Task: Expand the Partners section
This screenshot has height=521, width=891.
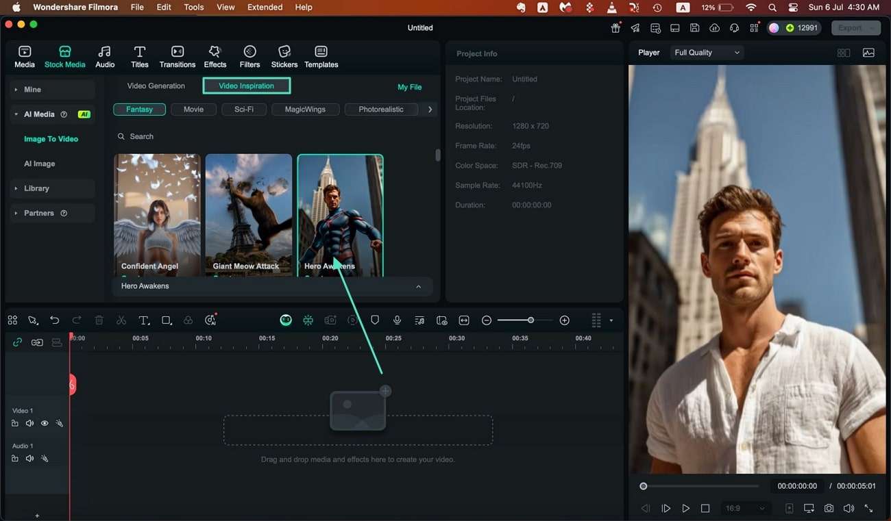Action: [x=53, y=213]
